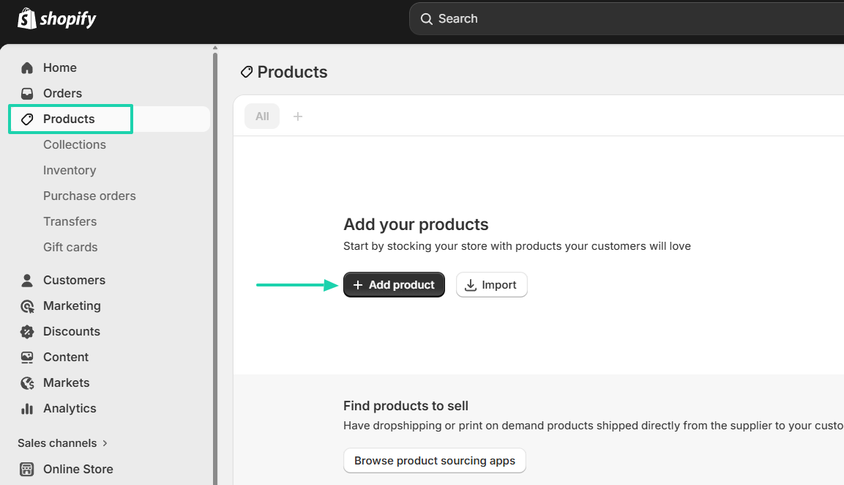Click the Discounts badge icon
The width and height of the screenshot is (844, 485).
point(27,331)
